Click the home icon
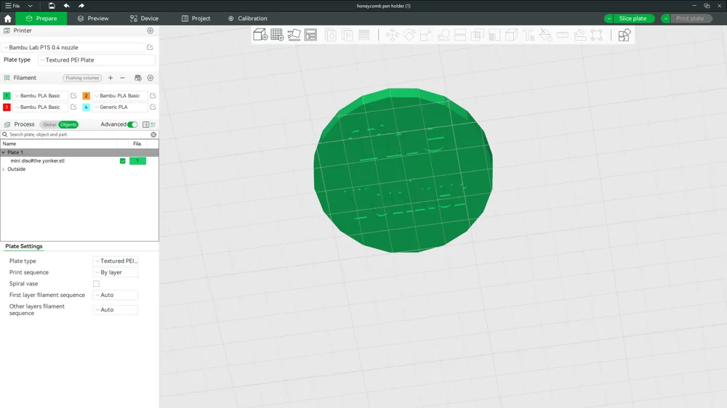Image resolution: width=727 pixels, height=408 pixels. pos(7,19)
